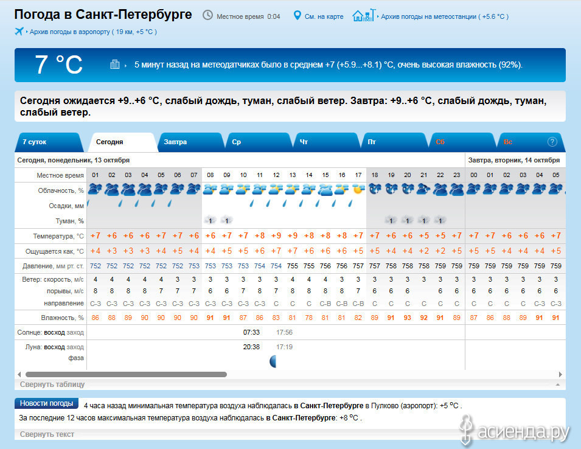Switch the Луна row to заход

pos(75,347)
